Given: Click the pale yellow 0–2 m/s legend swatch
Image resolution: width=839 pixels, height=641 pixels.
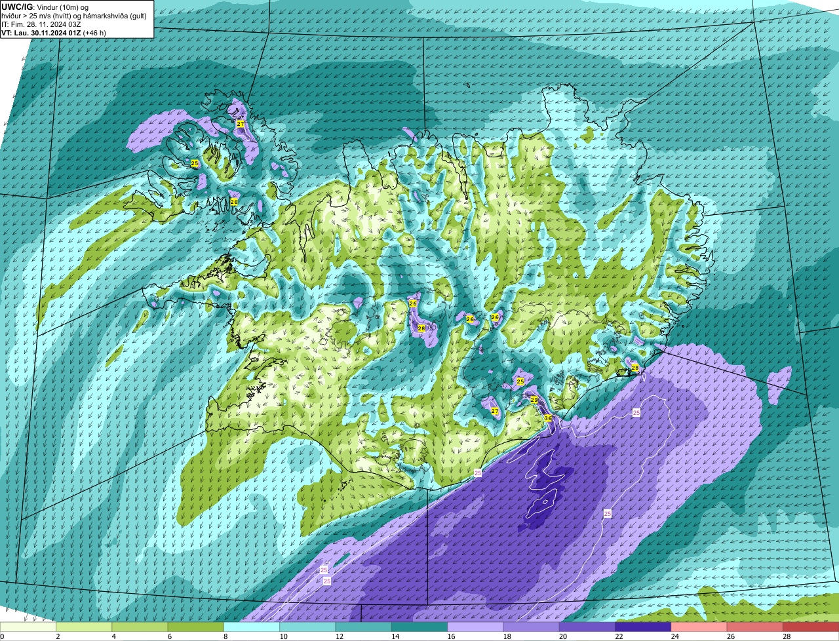Looking at the screenshot, I should pyautogui.click(x=28, y=627).
